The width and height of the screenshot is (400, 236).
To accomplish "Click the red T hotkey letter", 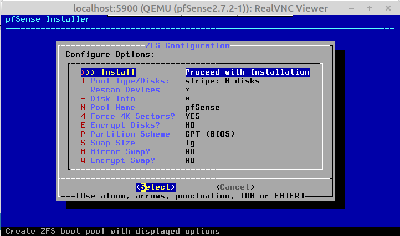I will click(83, 81).
